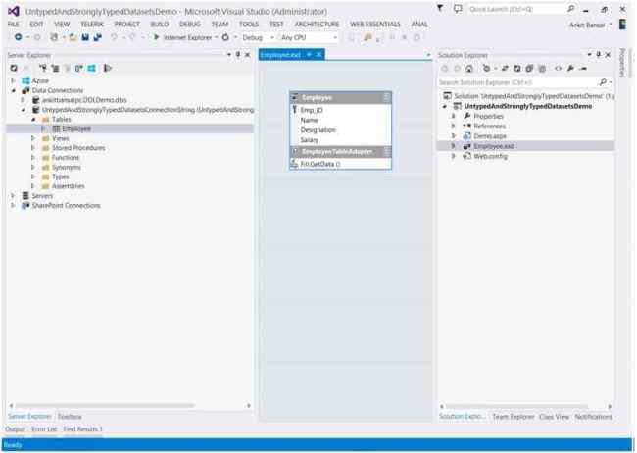Click Show All Files icon in Solution Explorer

pyautogui.click(x=542, y=69)
